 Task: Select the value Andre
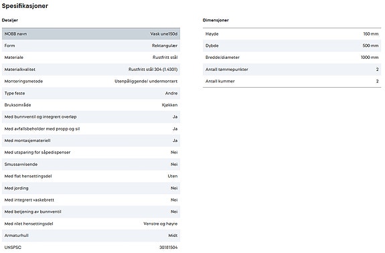click(x=171, y=93)
